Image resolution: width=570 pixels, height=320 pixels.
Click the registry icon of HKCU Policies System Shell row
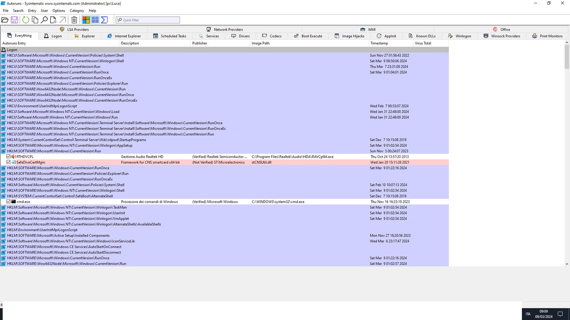coord(3,56)
